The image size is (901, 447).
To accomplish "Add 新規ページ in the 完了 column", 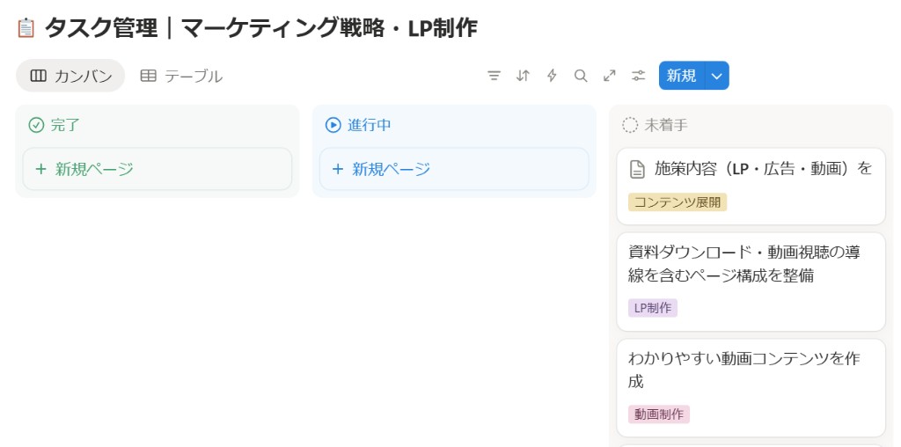I will (x=157, y=169).
